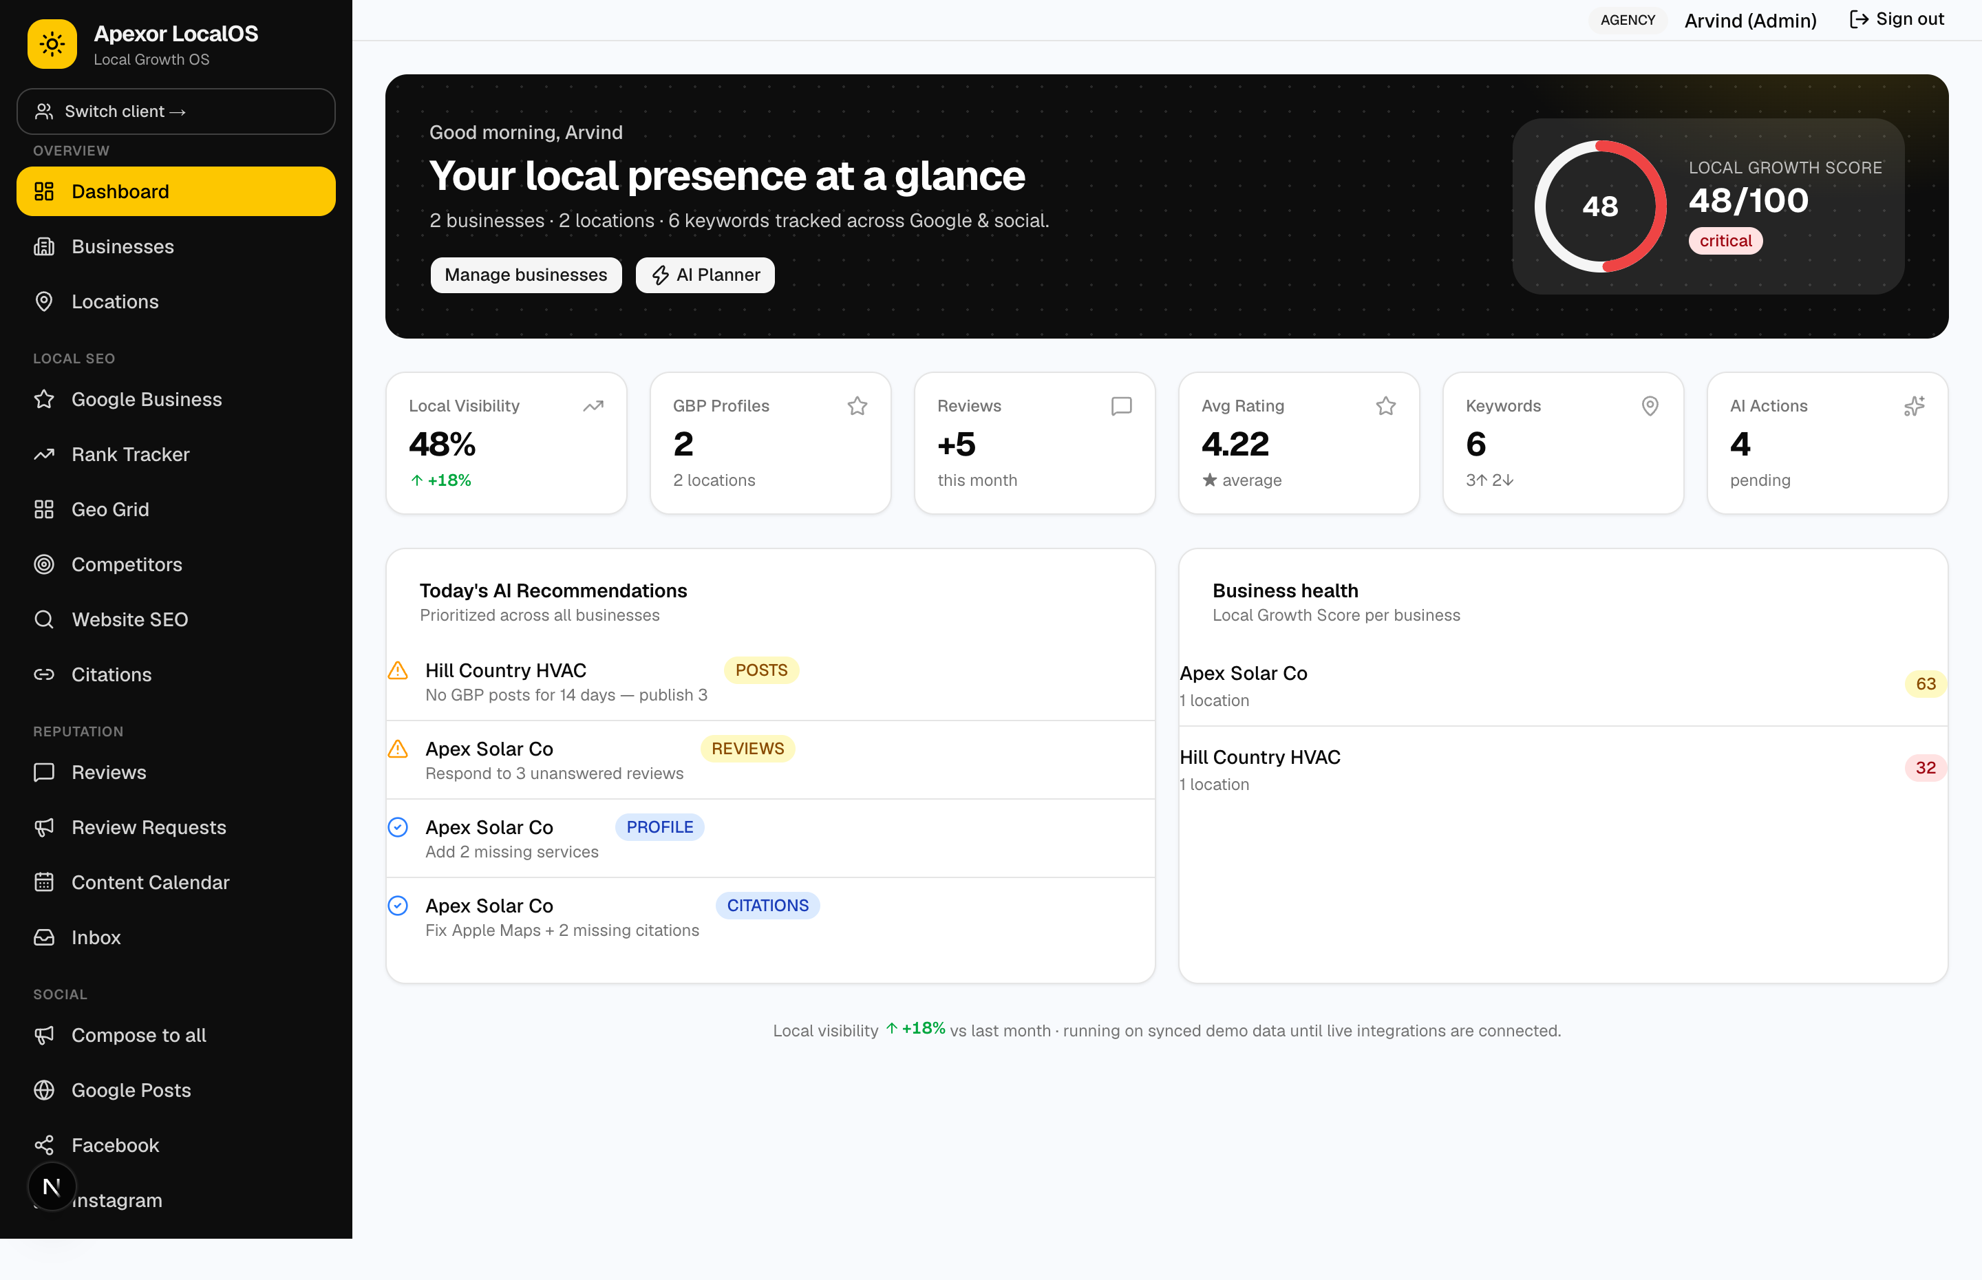Open the Businesses sidebar item
Screen dimensions: 1982x1280
click(175, 247)
